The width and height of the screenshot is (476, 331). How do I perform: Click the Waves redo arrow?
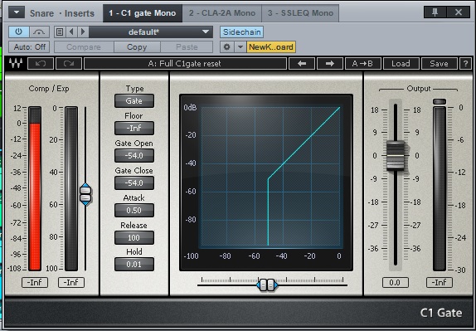click(x=69, y=64)
